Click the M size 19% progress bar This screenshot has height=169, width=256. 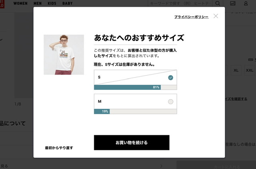135,111
